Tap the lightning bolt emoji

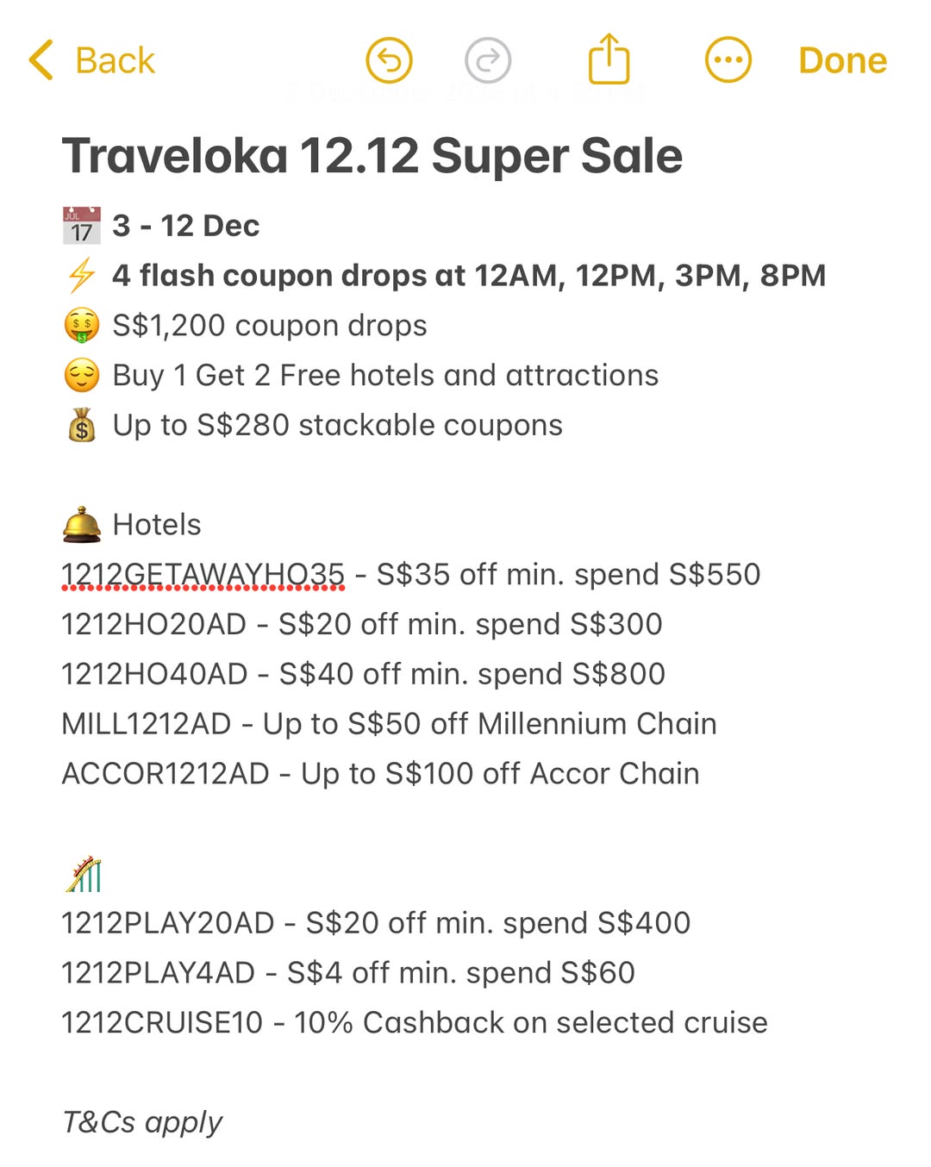point(82,276)
